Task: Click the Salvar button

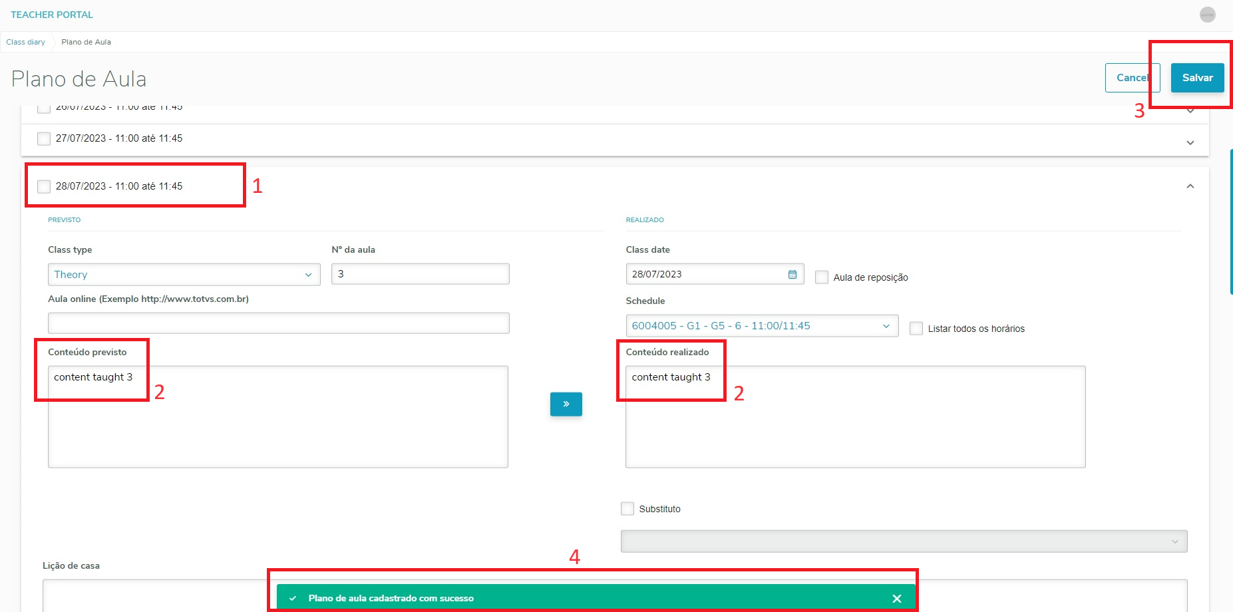Action: 1197,78
